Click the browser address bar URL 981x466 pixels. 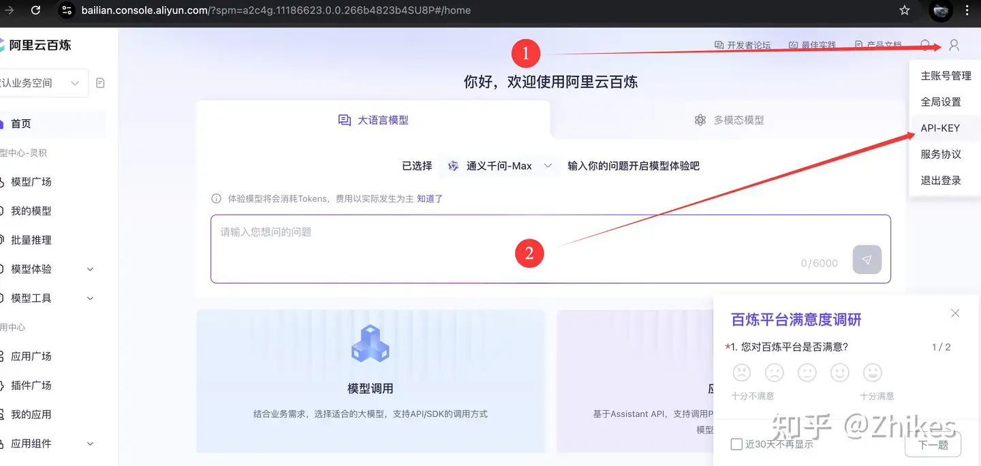[276, 10]
